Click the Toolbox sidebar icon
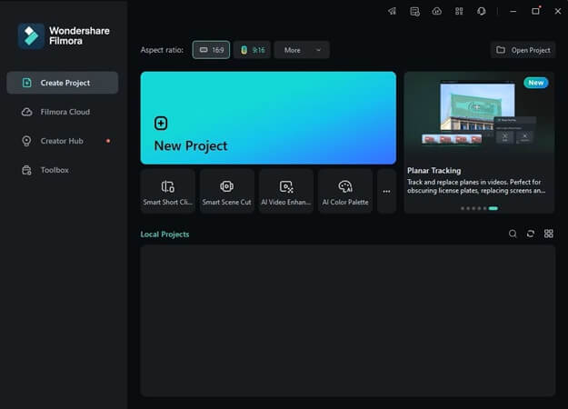The height and width of the screenshot is (409, 568). (26, 170)
